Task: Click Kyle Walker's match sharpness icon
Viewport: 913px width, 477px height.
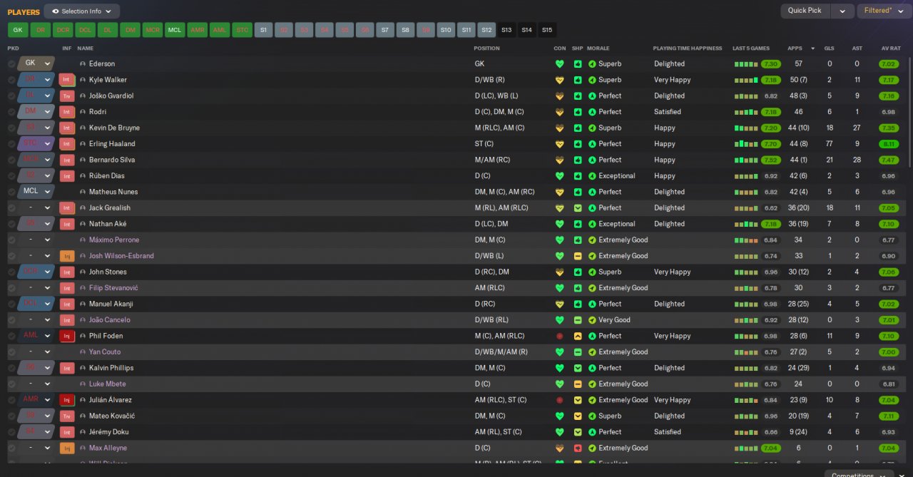Action: point(578,80)
